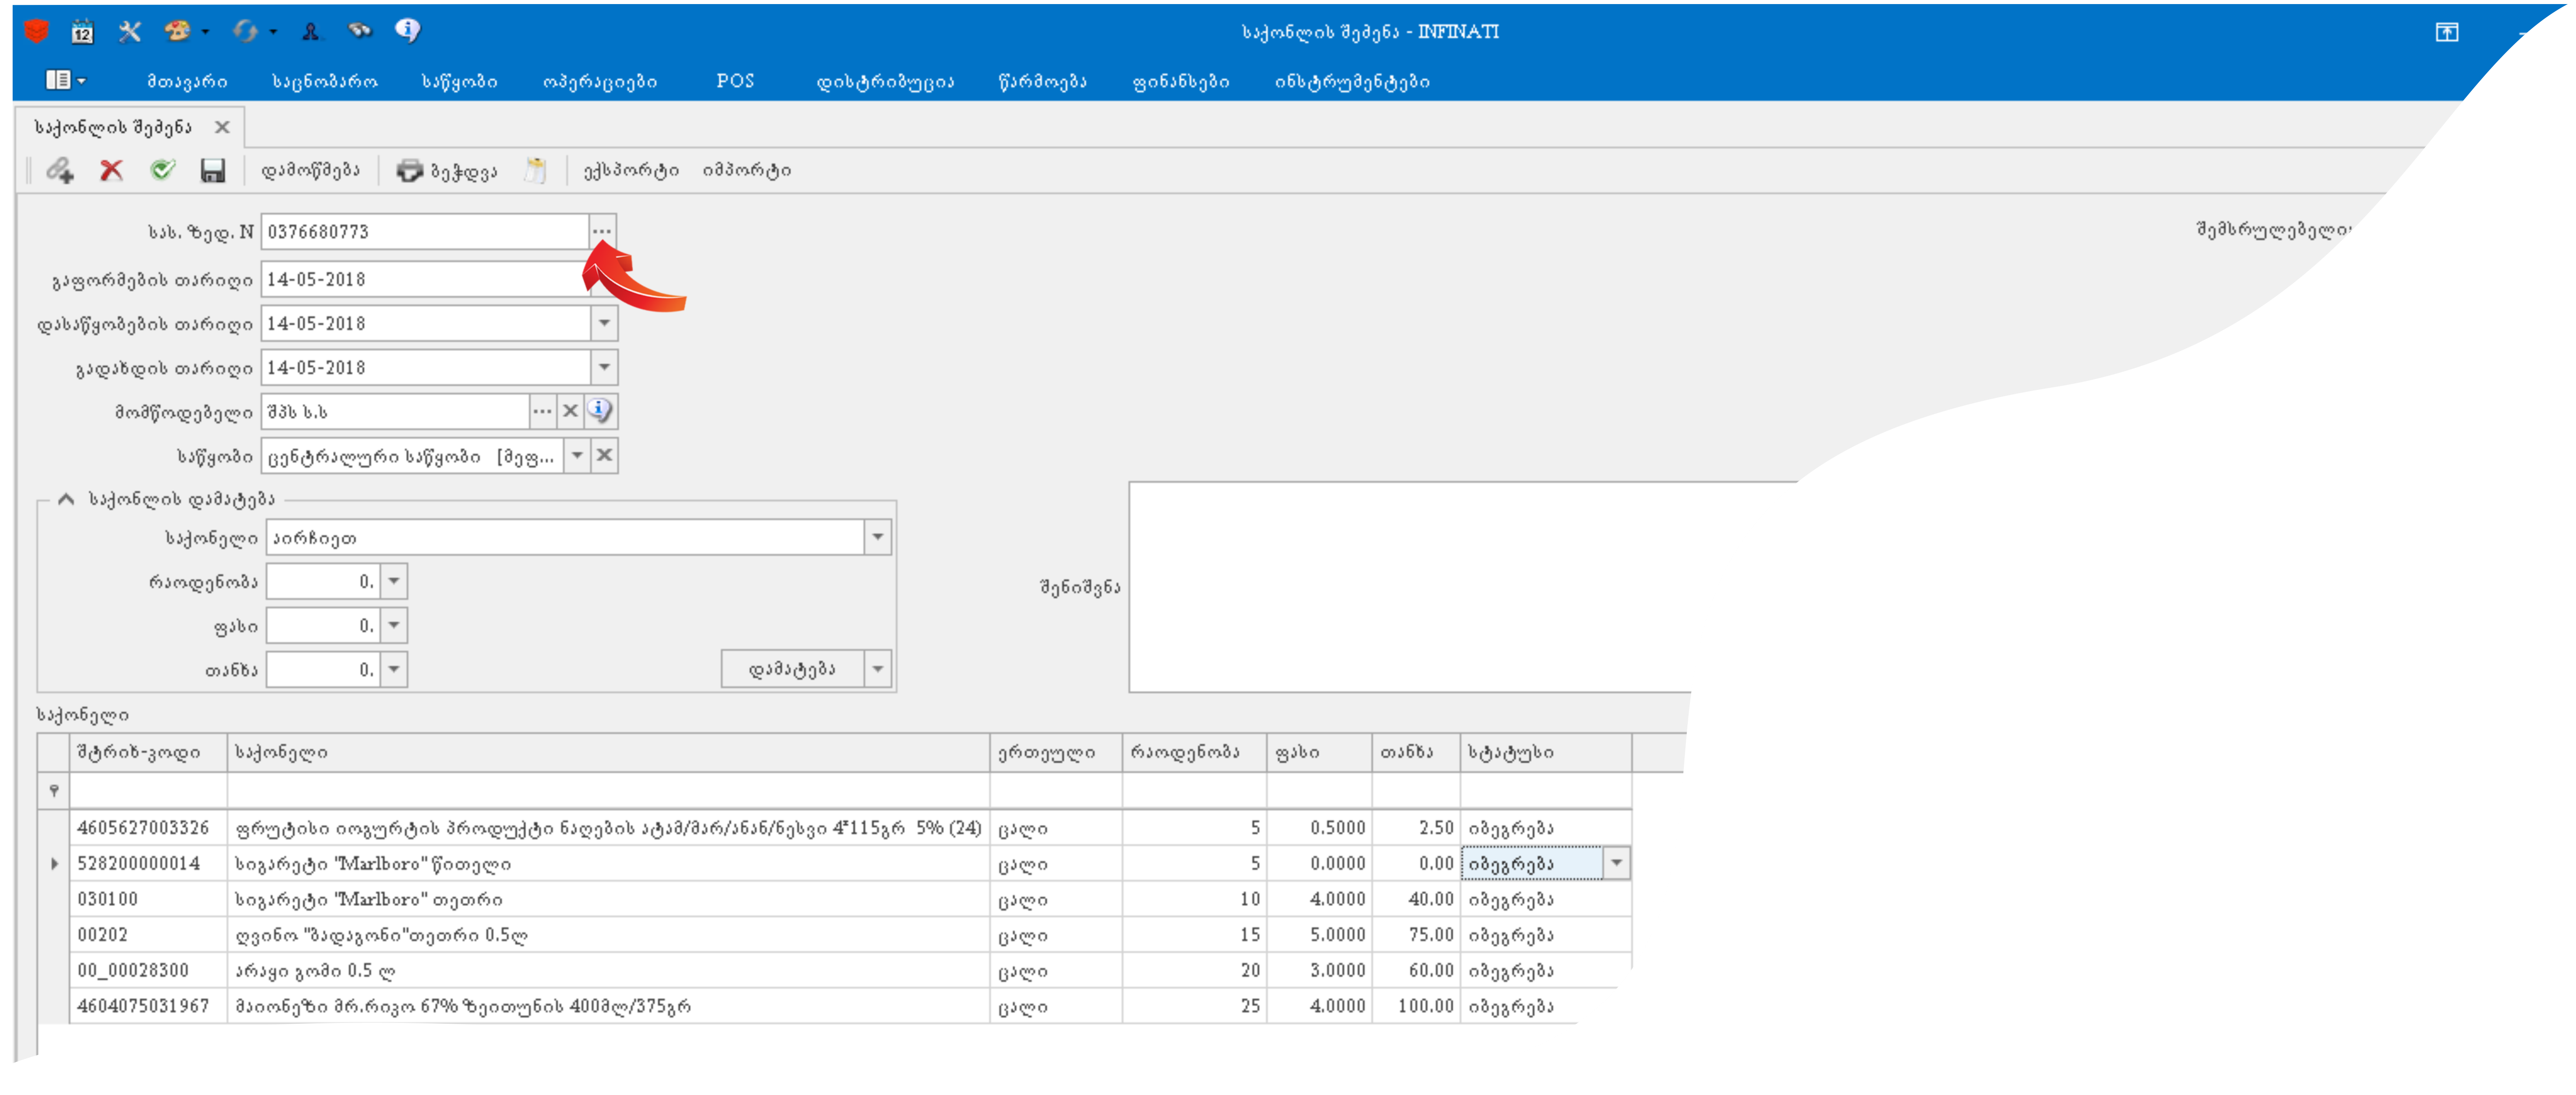Open the დამატება button dropdown arrow
This screenshot has width=2576, height=1095.
878,669
